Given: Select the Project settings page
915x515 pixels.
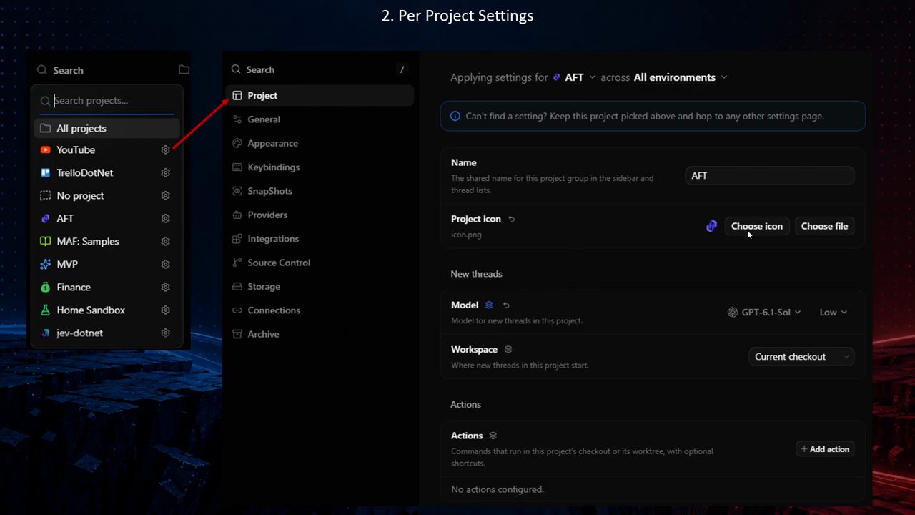Looking at the screenshot, I should point(320,95).
